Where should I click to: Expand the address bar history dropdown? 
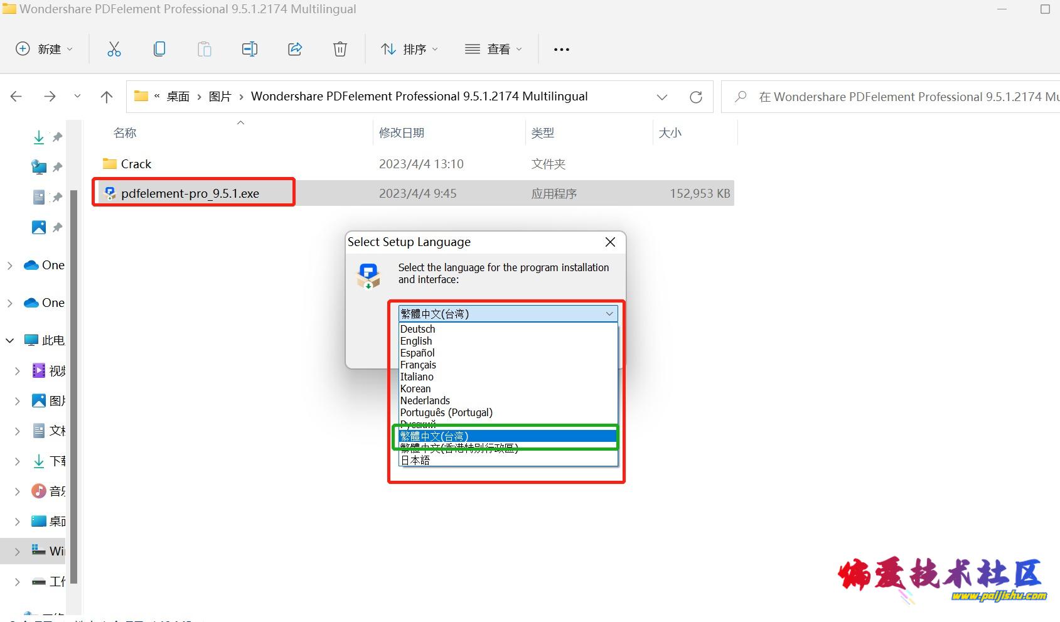point(661,97)
